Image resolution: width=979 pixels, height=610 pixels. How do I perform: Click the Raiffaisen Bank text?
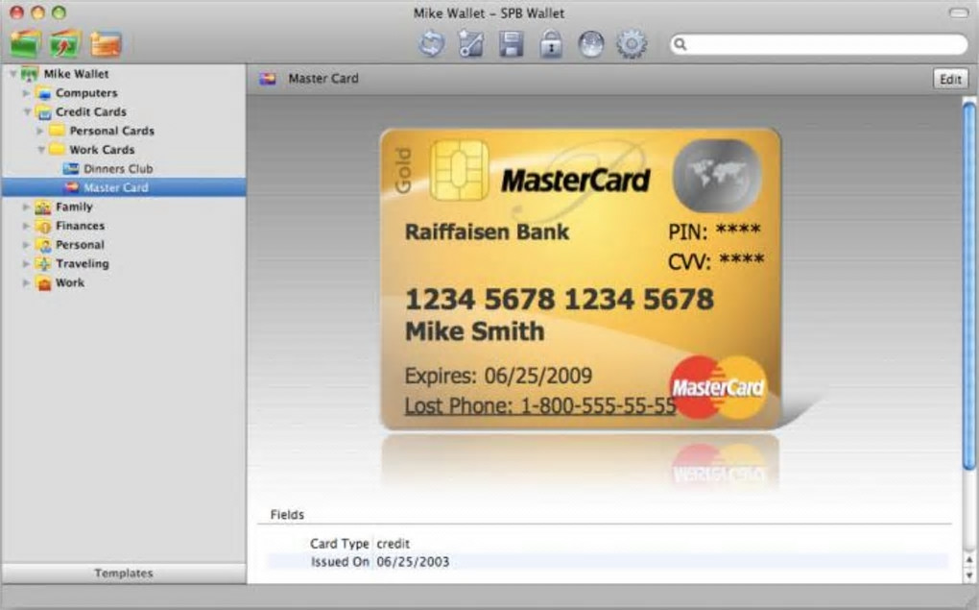(x=487, y=232)
